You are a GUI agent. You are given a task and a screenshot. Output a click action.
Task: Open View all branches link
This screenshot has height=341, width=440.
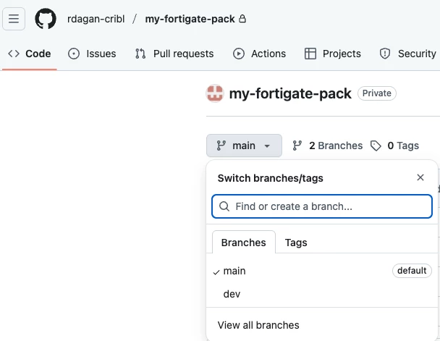[x=258, y=325]
